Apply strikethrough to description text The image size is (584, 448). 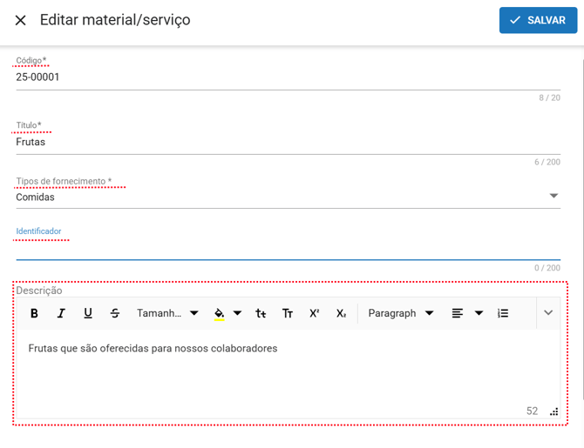point(115,313)
